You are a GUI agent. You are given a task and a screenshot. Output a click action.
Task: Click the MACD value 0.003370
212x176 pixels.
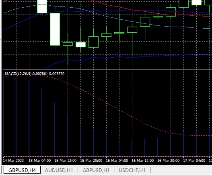click(x=57, y=74)
